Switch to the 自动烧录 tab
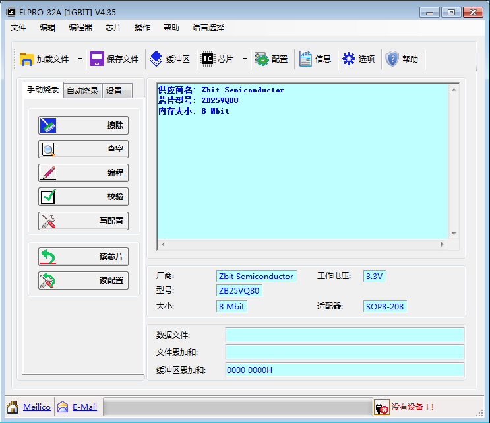Viewport: 490px width, 423px height. [x=82, y=91]
